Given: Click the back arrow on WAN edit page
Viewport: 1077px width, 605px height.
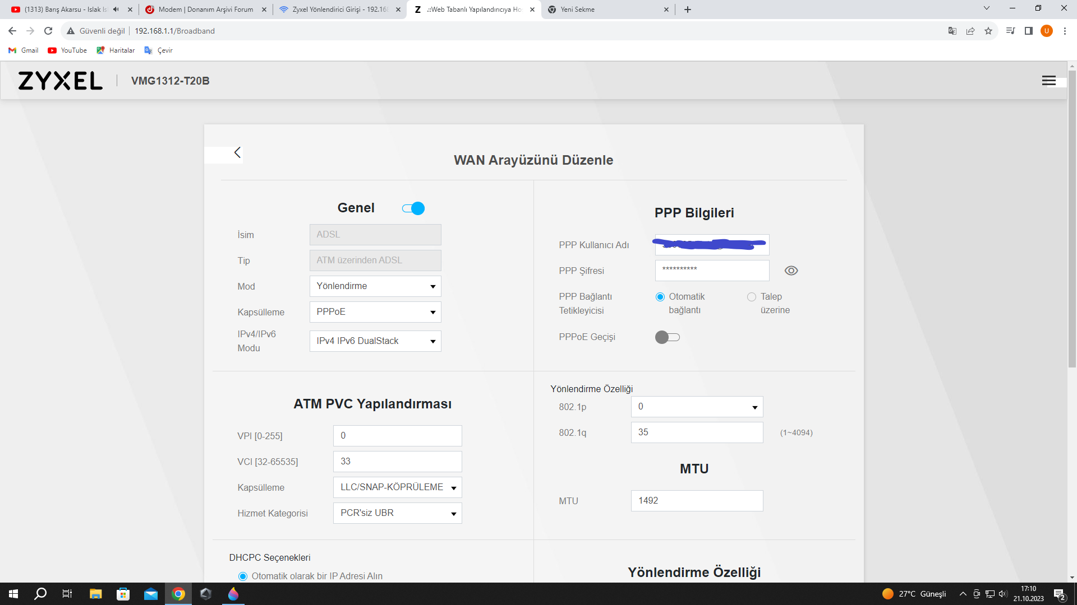Looking at the screenshot, I should click(x=237, y=153).
